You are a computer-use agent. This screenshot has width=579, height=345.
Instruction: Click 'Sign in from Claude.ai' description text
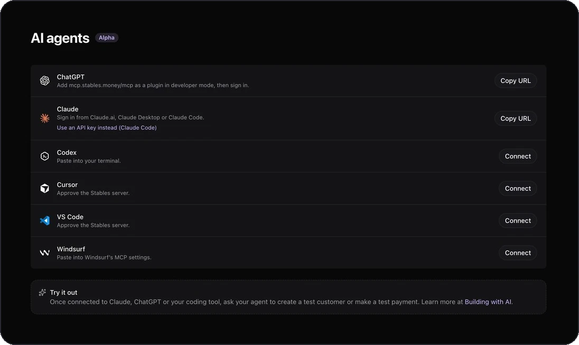click(x=130, y=117)
